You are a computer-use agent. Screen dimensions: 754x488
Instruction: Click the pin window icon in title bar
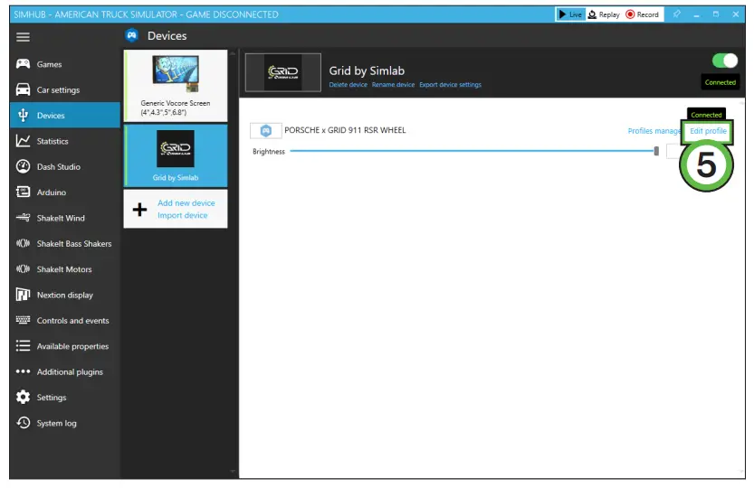tap(676, 14)
